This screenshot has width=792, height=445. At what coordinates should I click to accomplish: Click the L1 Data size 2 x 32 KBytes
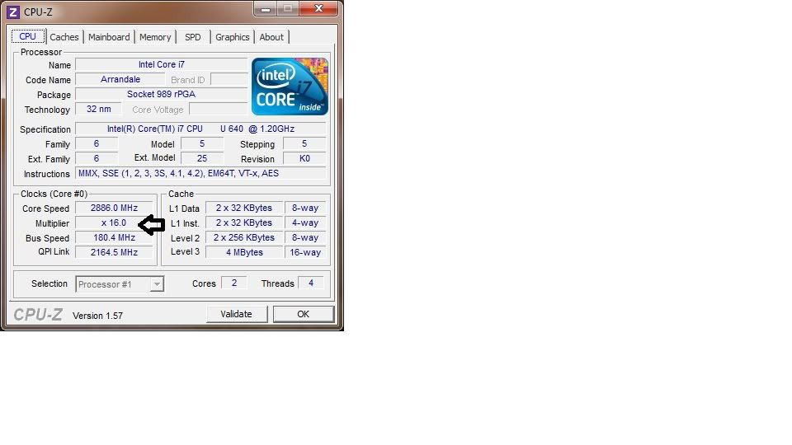(x=244, y=208)
